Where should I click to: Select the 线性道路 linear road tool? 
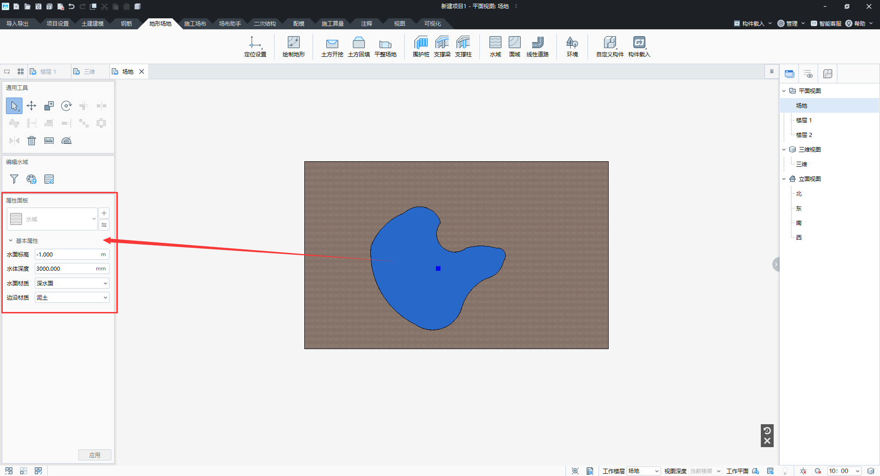[x=537, y=46]
